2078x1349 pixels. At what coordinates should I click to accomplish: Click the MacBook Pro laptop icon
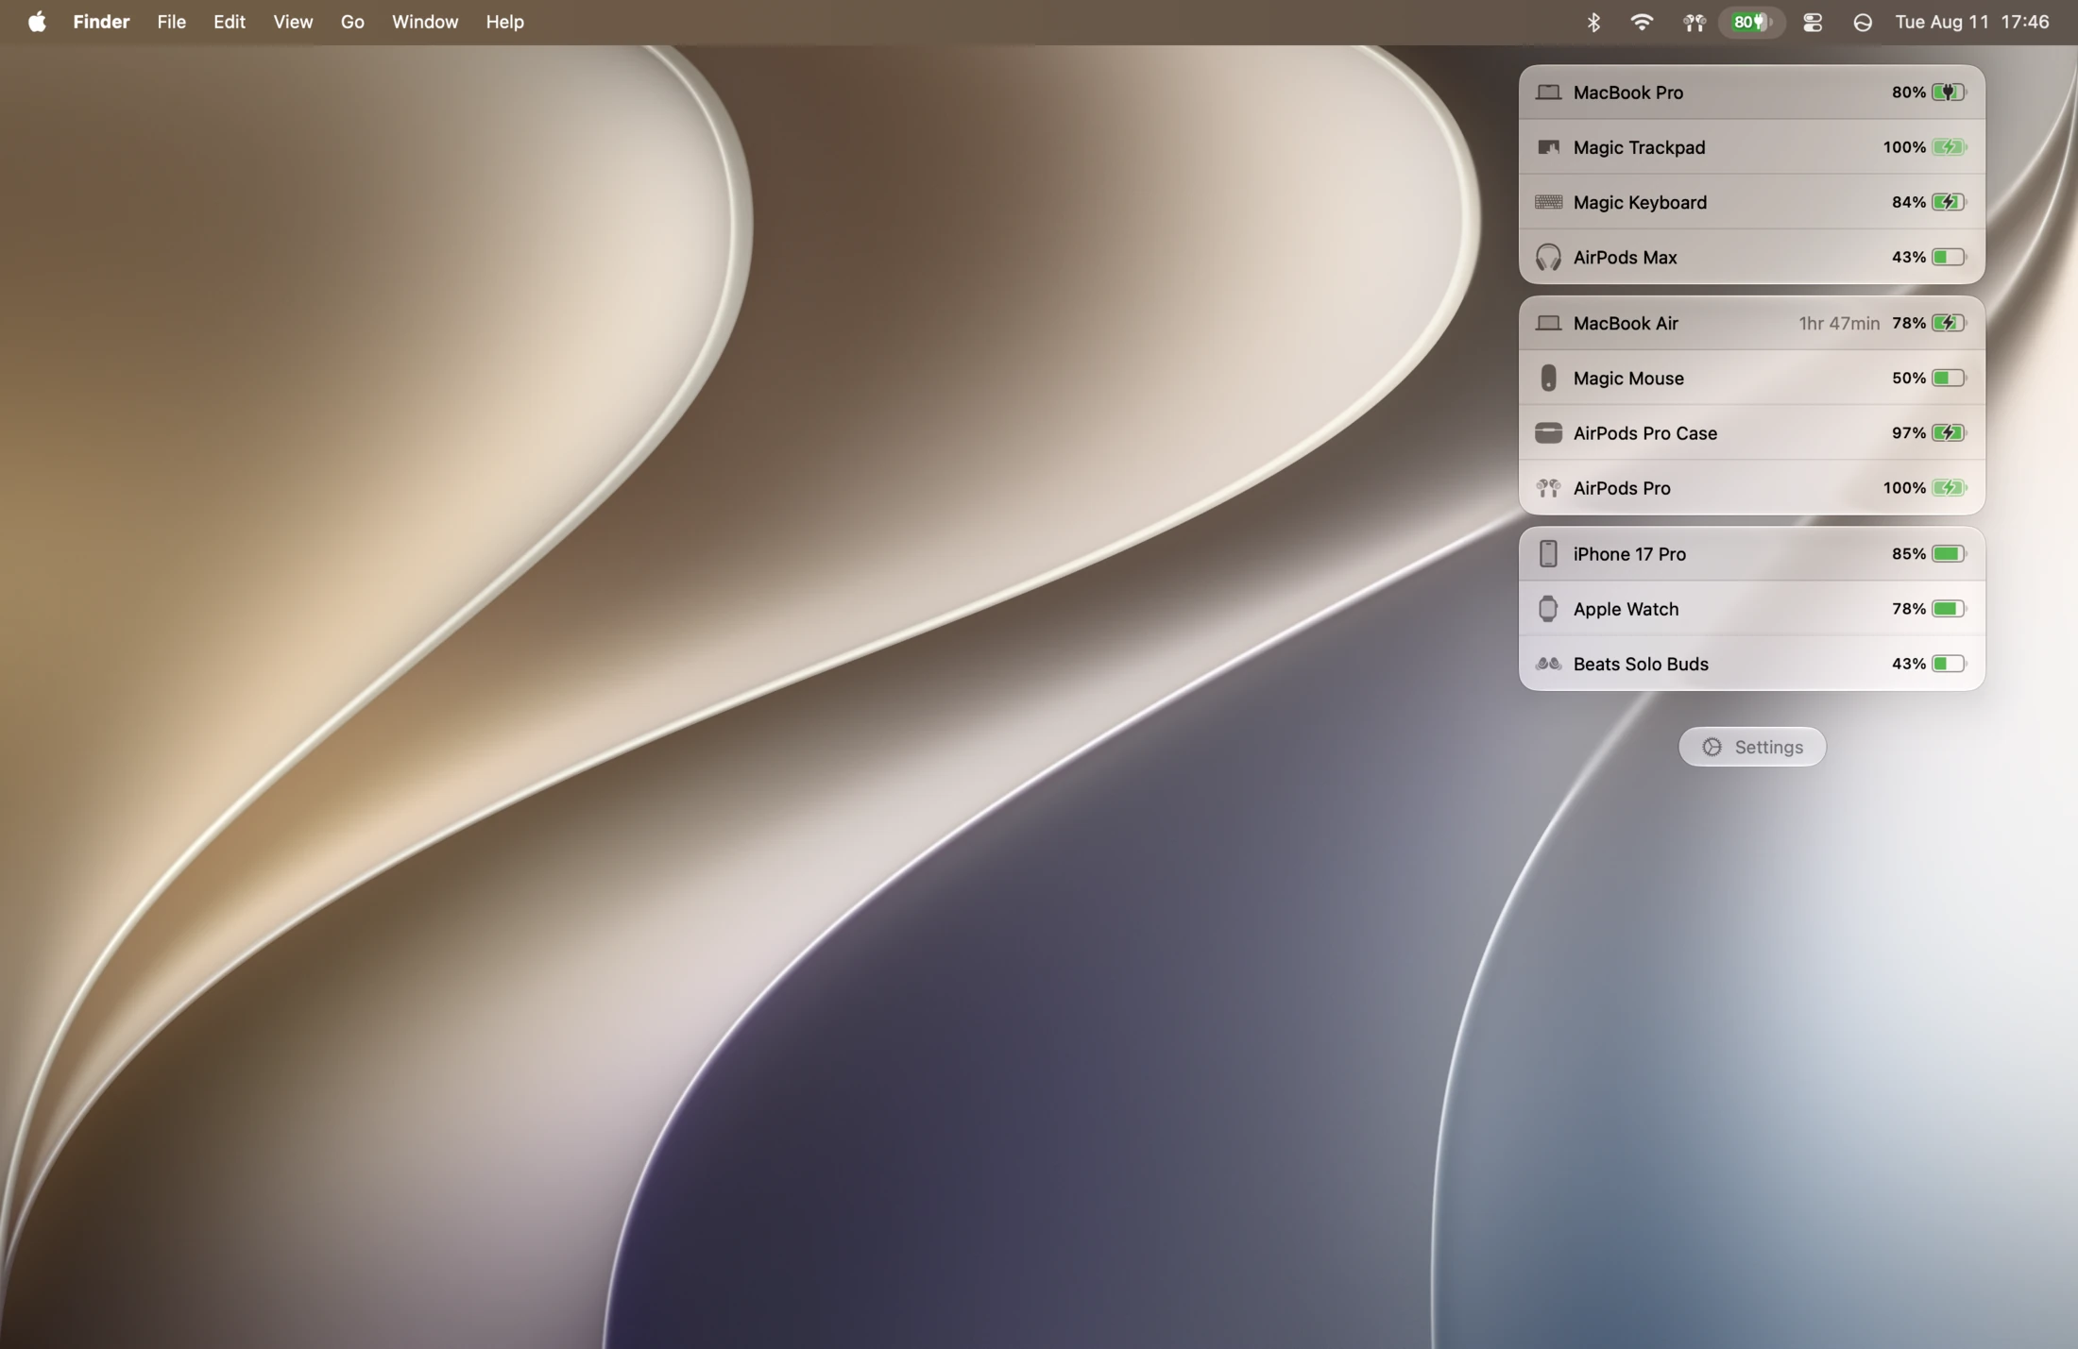point(1548,93)
